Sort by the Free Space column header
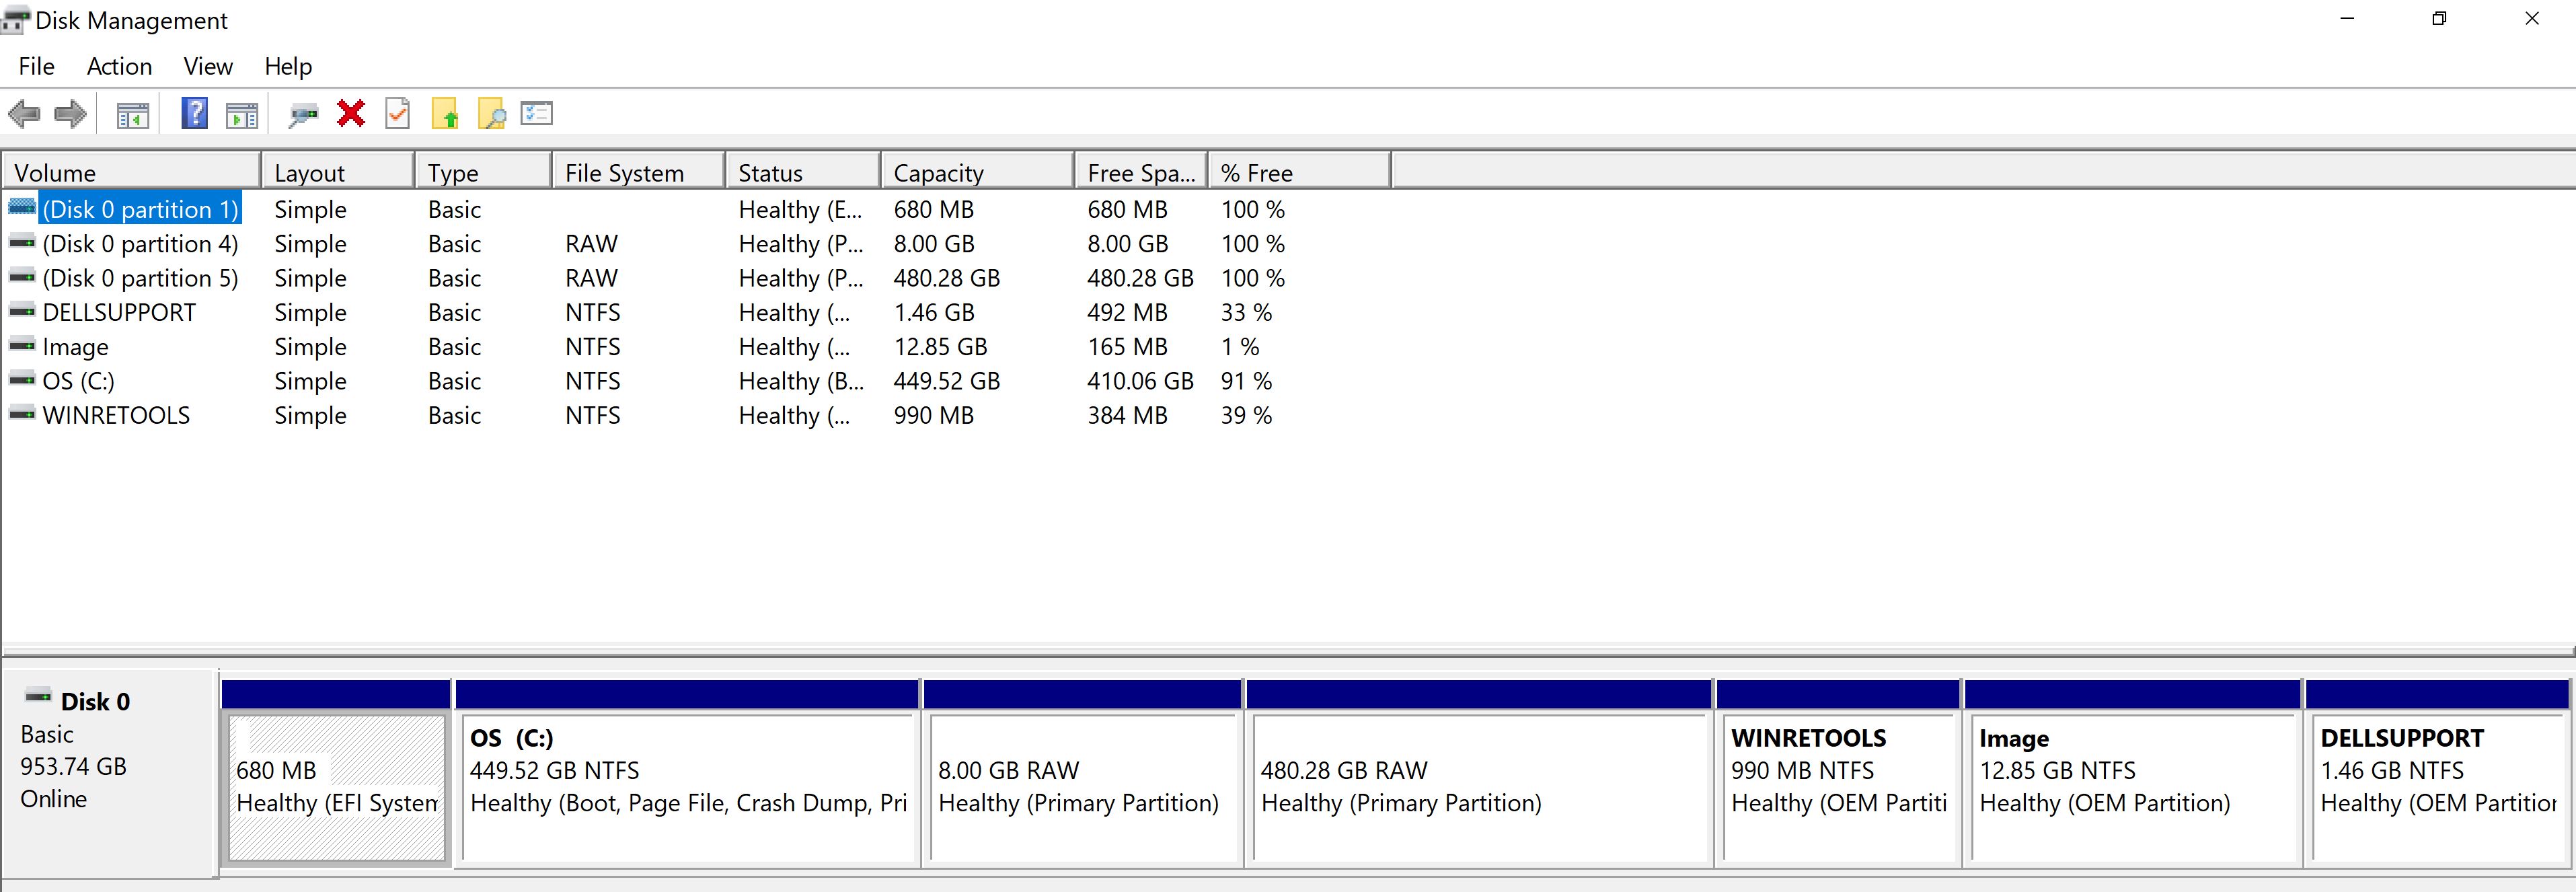The height and width of the screenshot is (892, 2576). pyautogui.click(x=1141, y=172)
